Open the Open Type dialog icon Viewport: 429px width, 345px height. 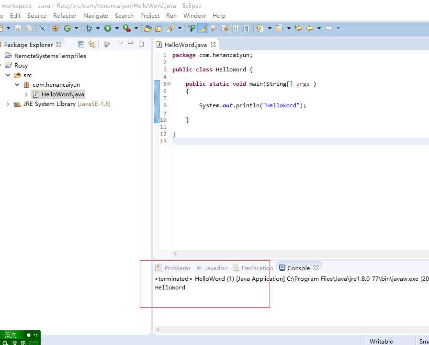pos(148,28)
